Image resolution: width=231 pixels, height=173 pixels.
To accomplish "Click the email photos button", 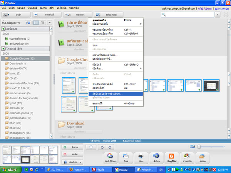I will click(x=126, y=158).
